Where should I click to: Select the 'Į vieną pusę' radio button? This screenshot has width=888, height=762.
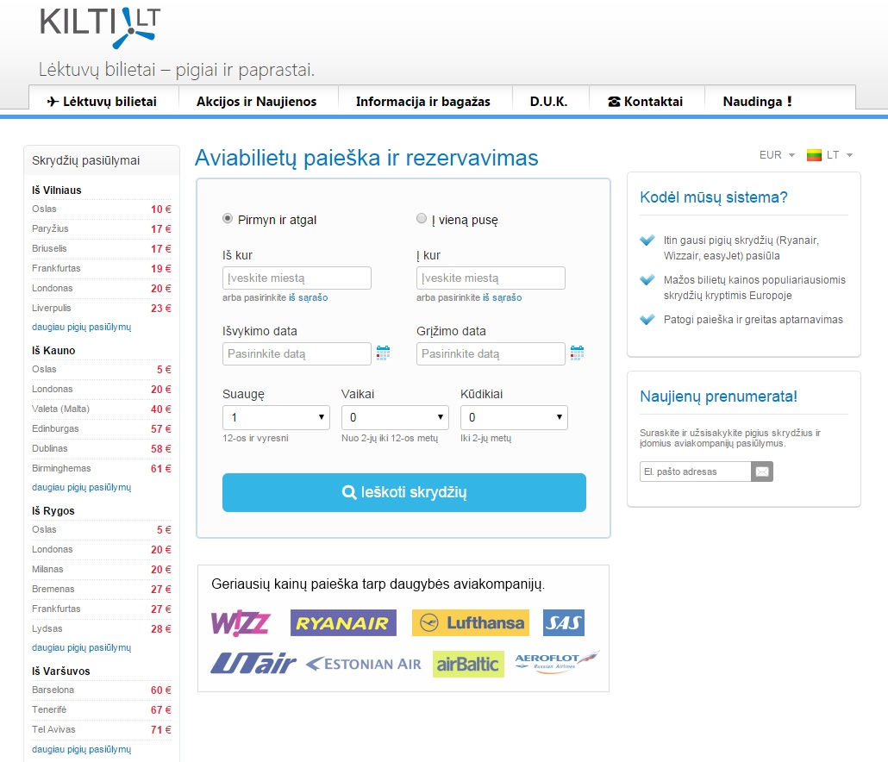click(x=422, y=219)
